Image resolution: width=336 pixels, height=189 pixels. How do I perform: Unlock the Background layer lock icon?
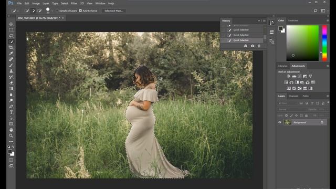[322, 122]
